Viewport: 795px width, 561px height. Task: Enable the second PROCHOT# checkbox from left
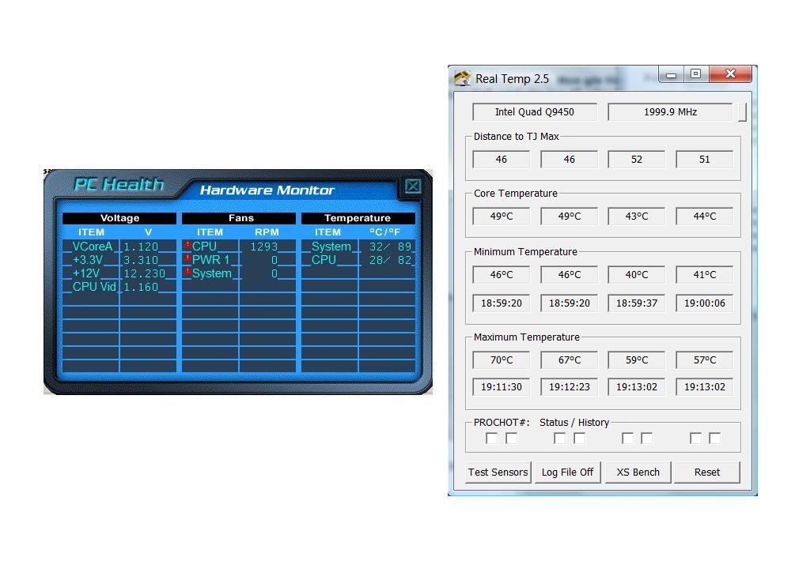coord(511,438)
